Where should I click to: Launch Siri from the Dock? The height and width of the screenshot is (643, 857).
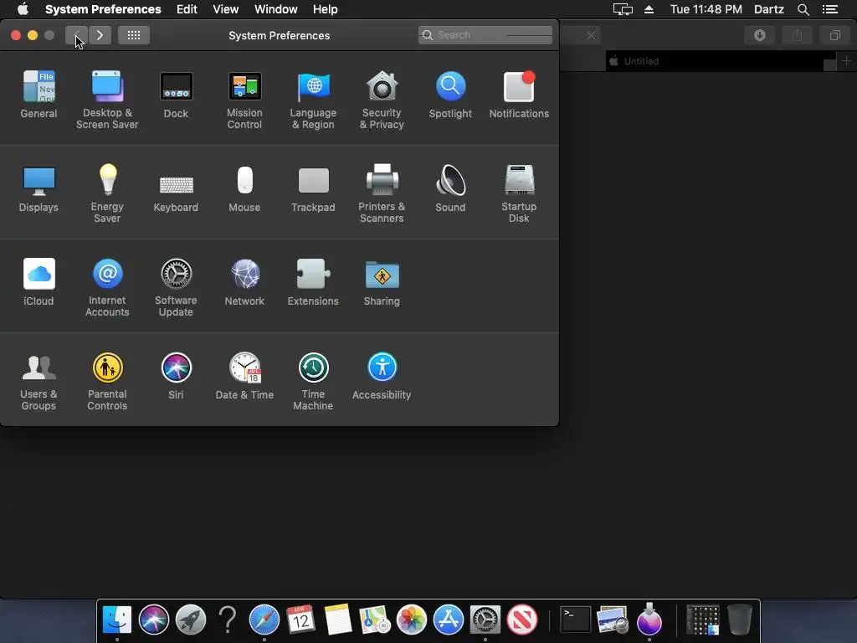click(x=154, y=620)
